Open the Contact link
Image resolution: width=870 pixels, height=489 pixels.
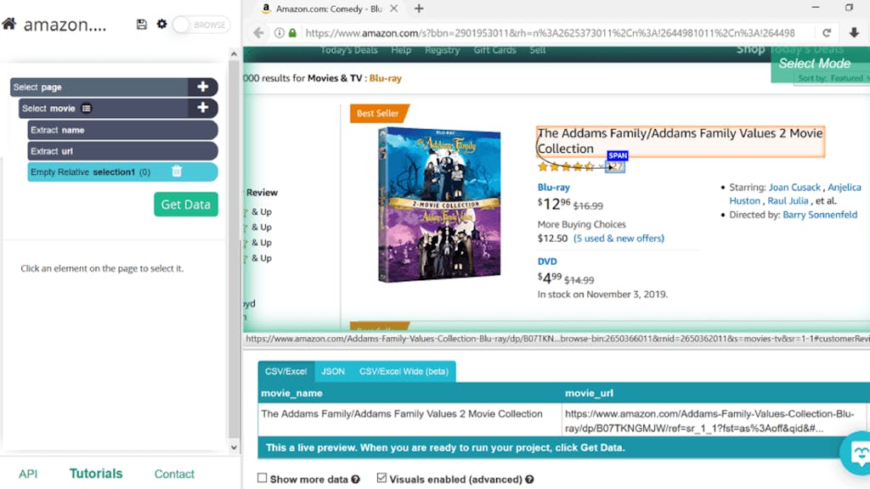[x=174, y=474]
